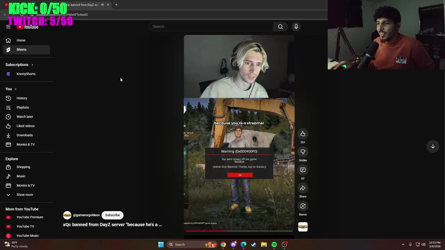Open Spotify from the taskbar
445x250 pixels.
[x=274, y=244]
